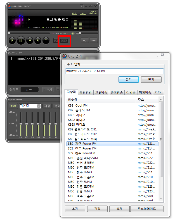
Task: Adjust the 1K equalizer slider
Action: [44, 124]
